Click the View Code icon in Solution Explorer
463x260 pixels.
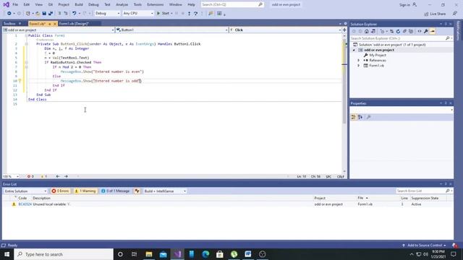coord(420,31)
